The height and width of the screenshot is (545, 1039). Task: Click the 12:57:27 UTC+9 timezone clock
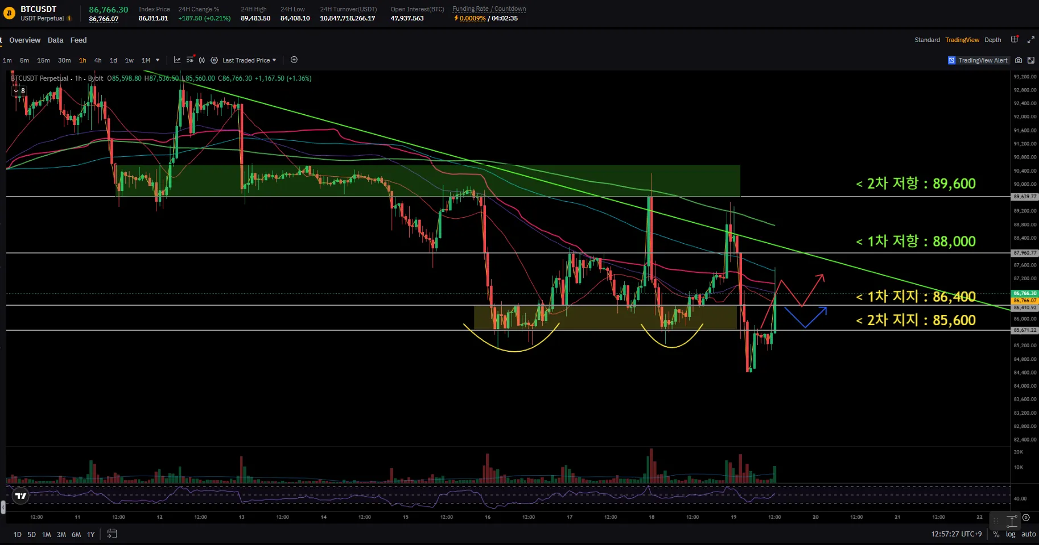956,534
